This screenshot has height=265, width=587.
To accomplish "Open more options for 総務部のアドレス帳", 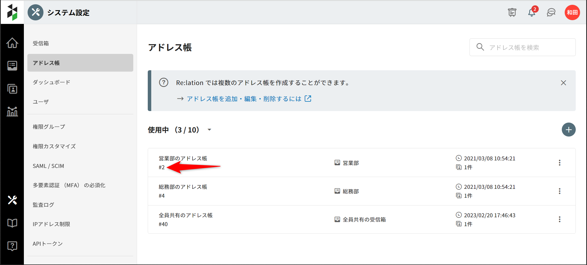I will 559,191.
